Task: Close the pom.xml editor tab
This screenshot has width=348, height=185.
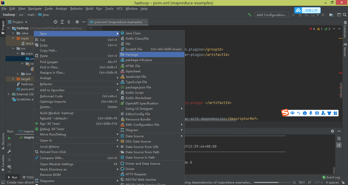Action: point(145,22)
